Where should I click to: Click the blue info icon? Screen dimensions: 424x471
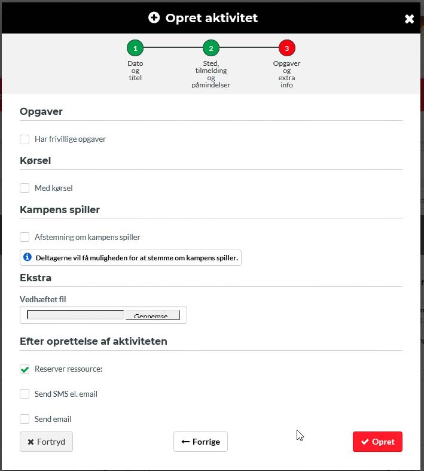[28, 257]
